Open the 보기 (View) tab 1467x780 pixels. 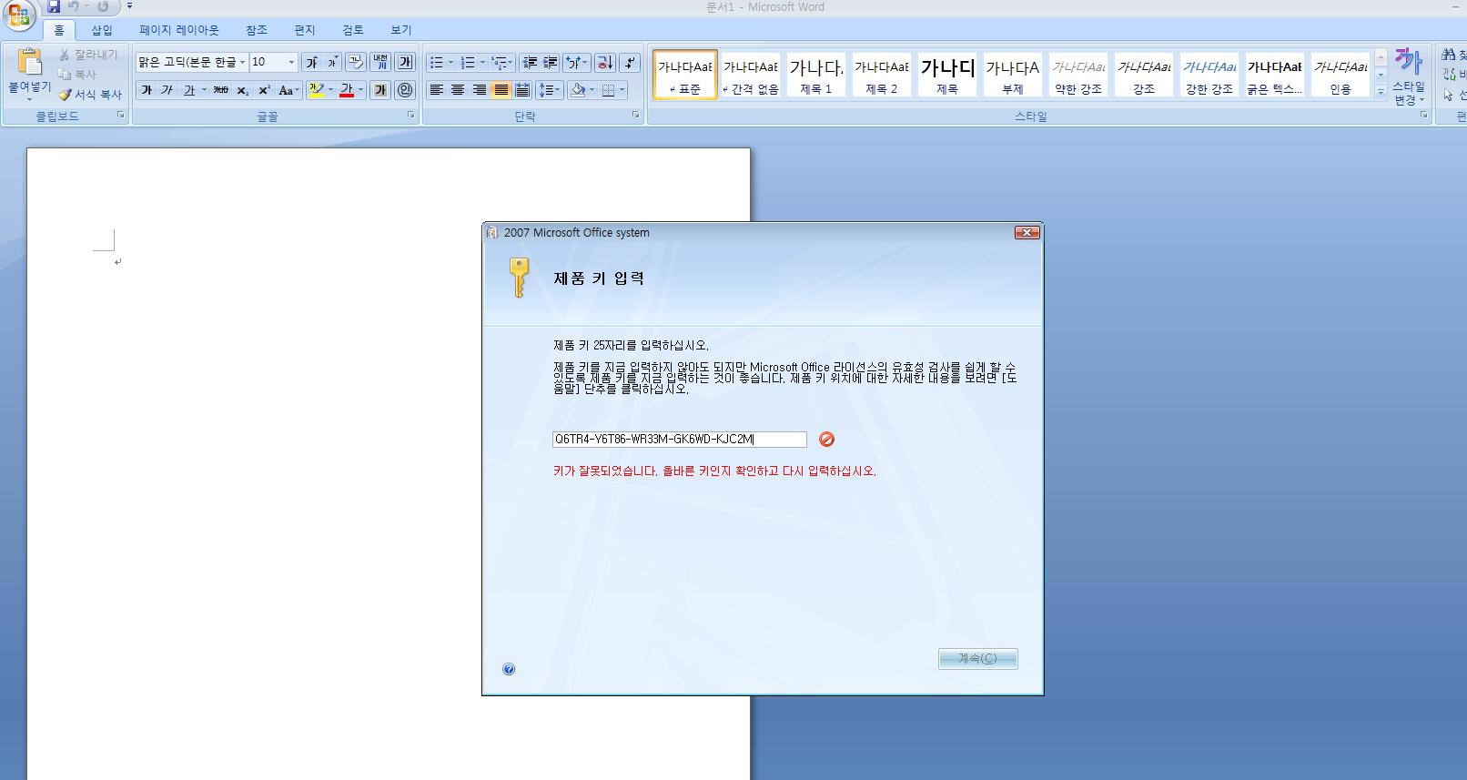(401, 30)
